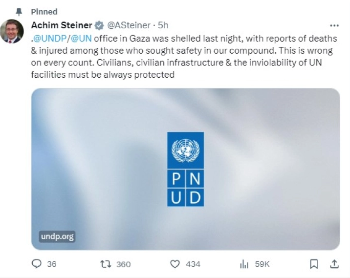Click the pin icon above the tweet

point(19,11)
